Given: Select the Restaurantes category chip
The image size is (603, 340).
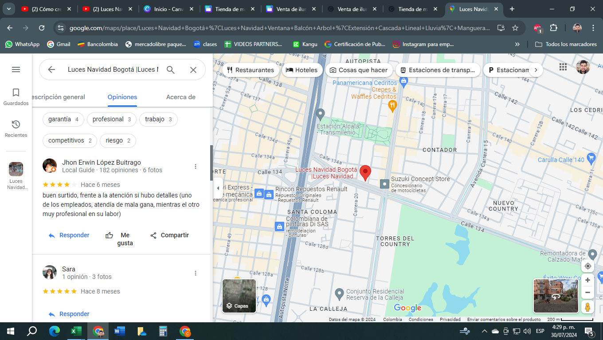Looking at the screenshot, I should pos(251,70).
